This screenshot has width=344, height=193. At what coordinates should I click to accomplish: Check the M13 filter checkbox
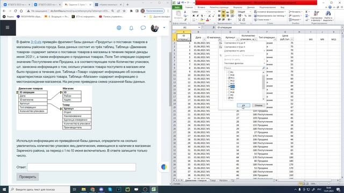[229, 84]
